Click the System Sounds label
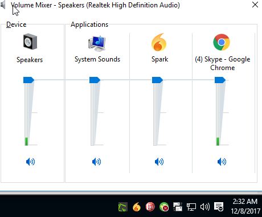The width and height of the screenshot is (262, 217). coord(97,59)
